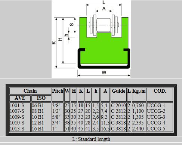The image size is (182, 145).
Task: Select the UCCG-1 code entry
Action: click(156, 105)
